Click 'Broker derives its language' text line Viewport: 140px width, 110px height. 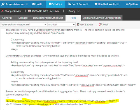pyautogui.click(x=65, y=91)
